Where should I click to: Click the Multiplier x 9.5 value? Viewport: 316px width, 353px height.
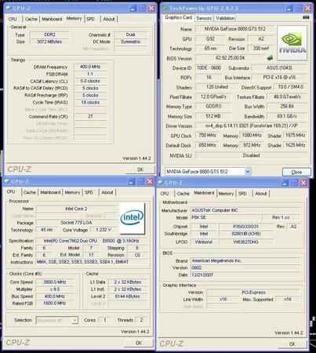pos(55,289)
